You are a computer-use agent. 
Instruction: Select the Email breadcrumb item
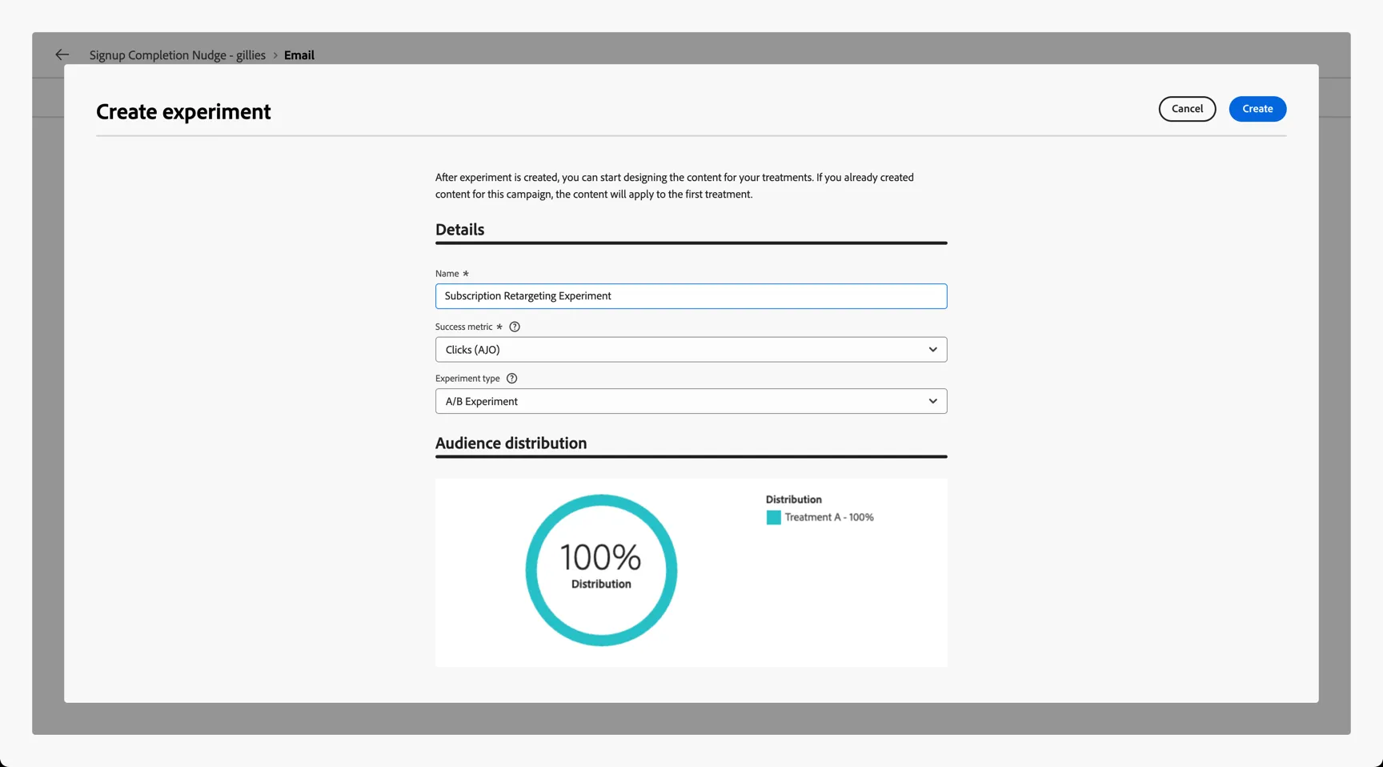[x=299, y=55]
